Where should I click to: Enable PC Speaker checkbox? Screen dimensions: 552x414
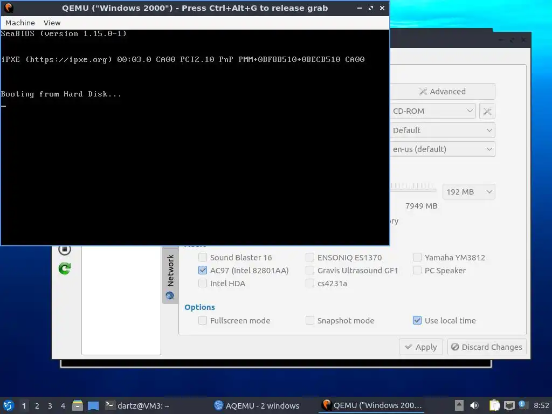417,271
